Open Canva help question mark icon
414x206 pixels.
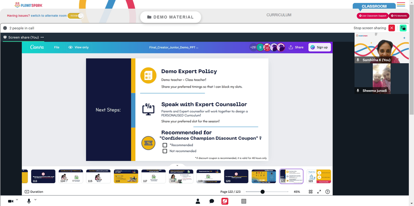(x=327, y=192)
